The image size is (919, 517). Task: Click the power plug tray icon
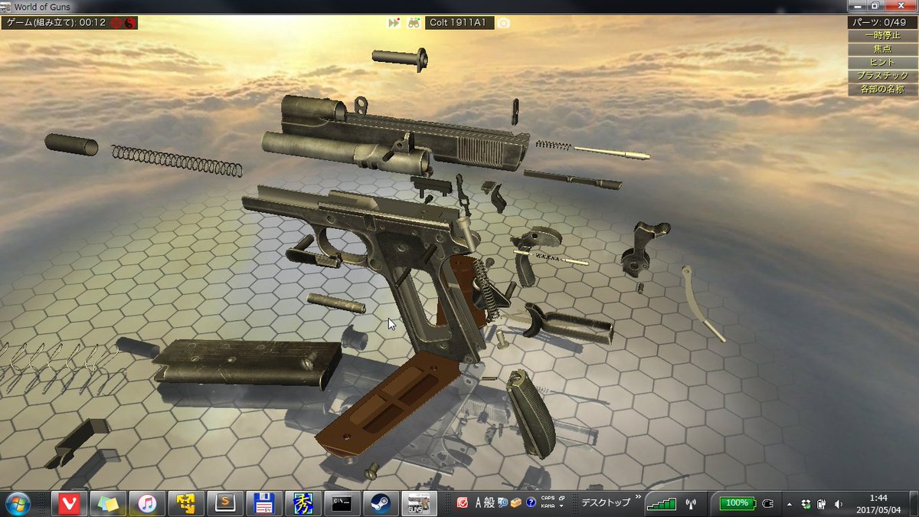(768, 503)
